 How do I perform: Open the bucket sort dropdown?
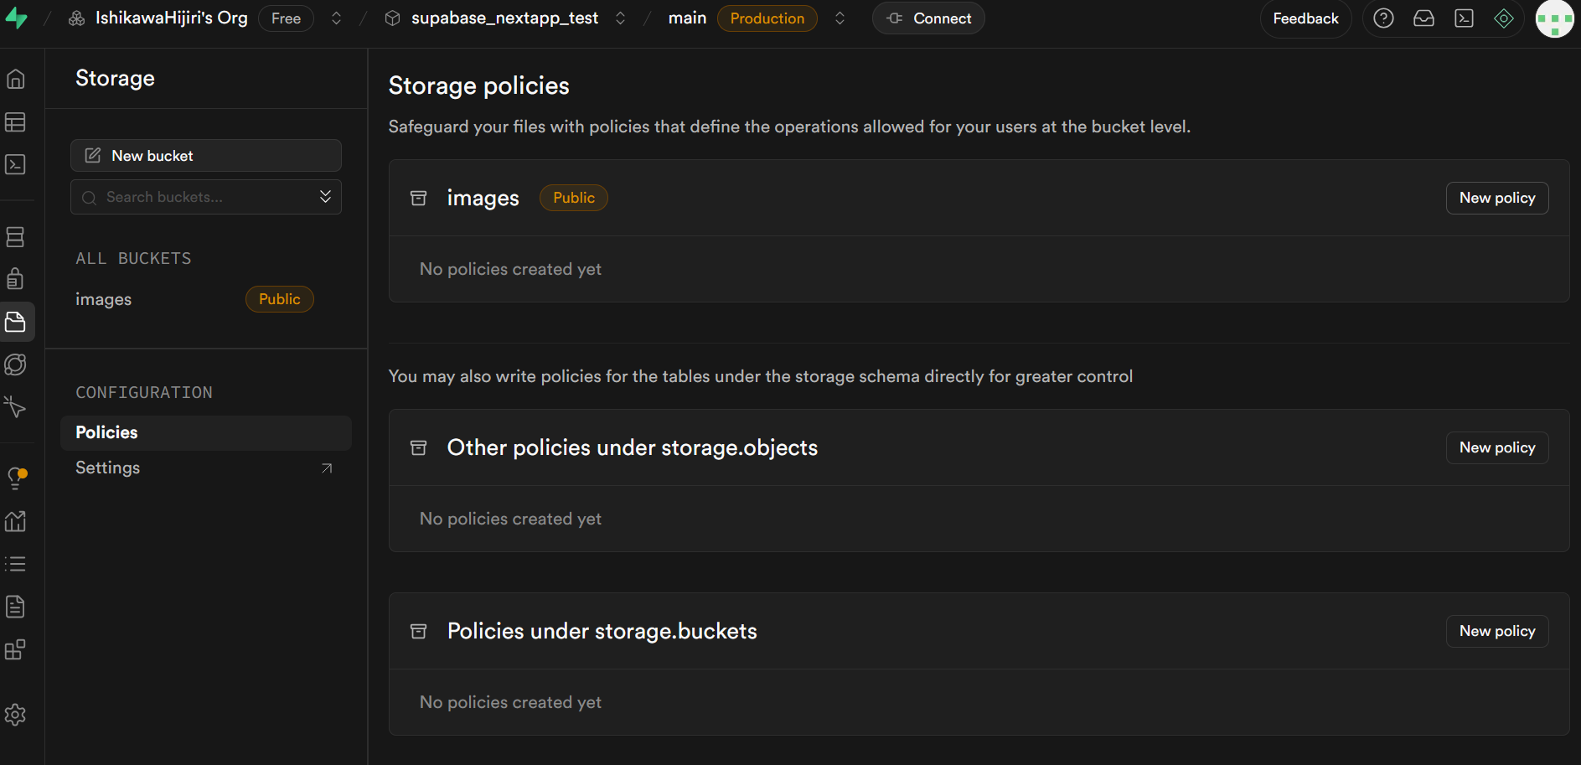325,197
